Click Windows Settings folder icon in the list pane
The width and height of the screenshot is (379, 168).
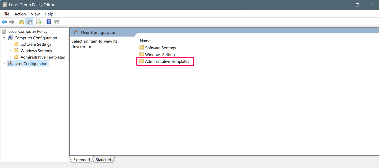142,54
